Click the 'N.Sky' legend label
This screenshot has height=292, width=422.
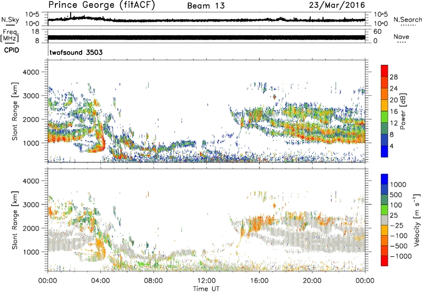pos(10,20)
